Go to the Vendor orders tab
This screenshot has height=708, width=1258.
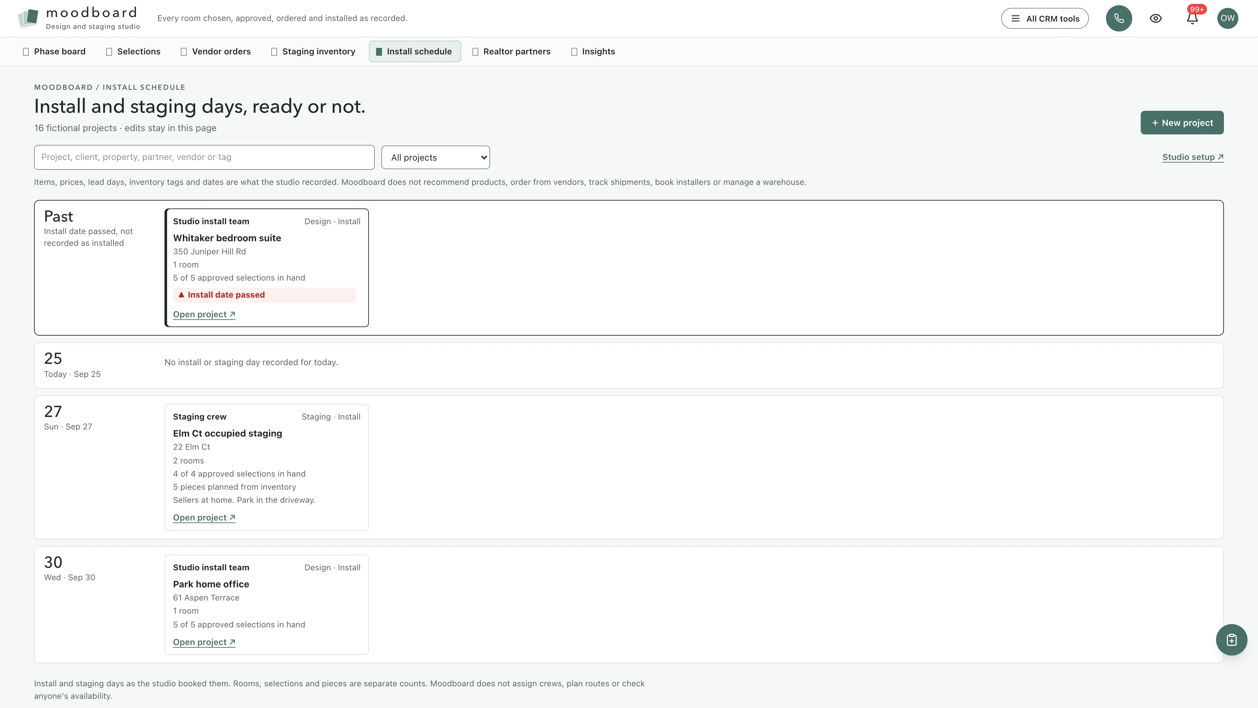(215, 51)
